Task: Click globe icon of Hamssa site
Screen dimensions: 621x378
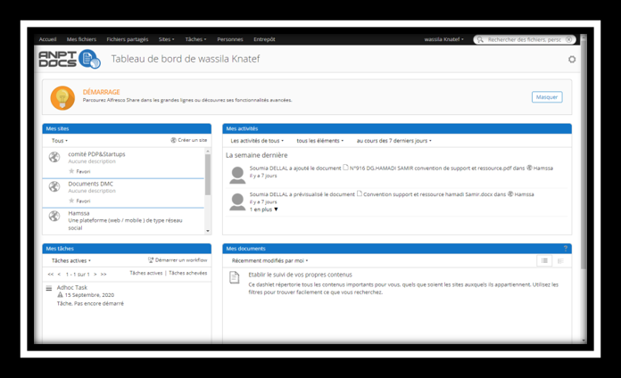Action: [x=54, y=216]
